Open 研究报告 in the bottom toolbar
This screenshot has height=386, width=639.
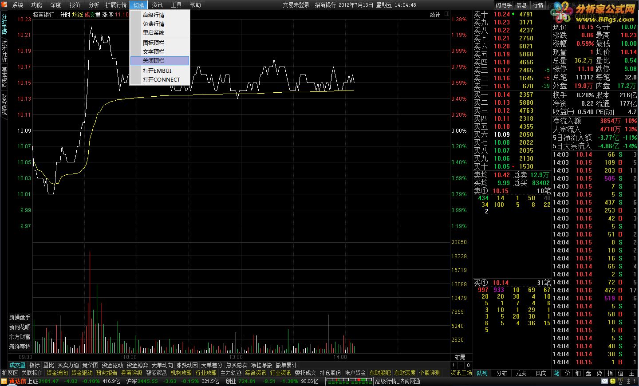click(106, 373)
